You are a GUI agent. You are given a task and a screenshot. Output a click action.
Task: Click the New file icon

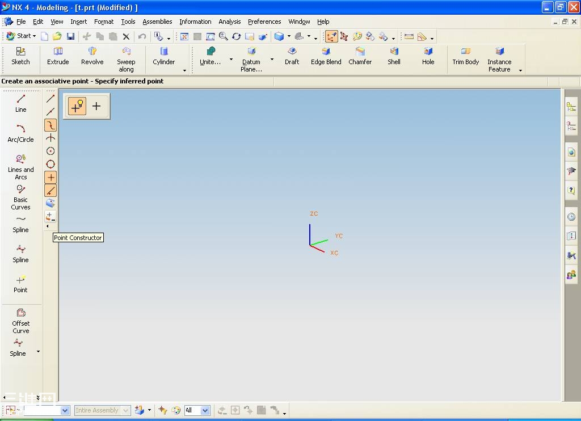click(x=44, y=36)
